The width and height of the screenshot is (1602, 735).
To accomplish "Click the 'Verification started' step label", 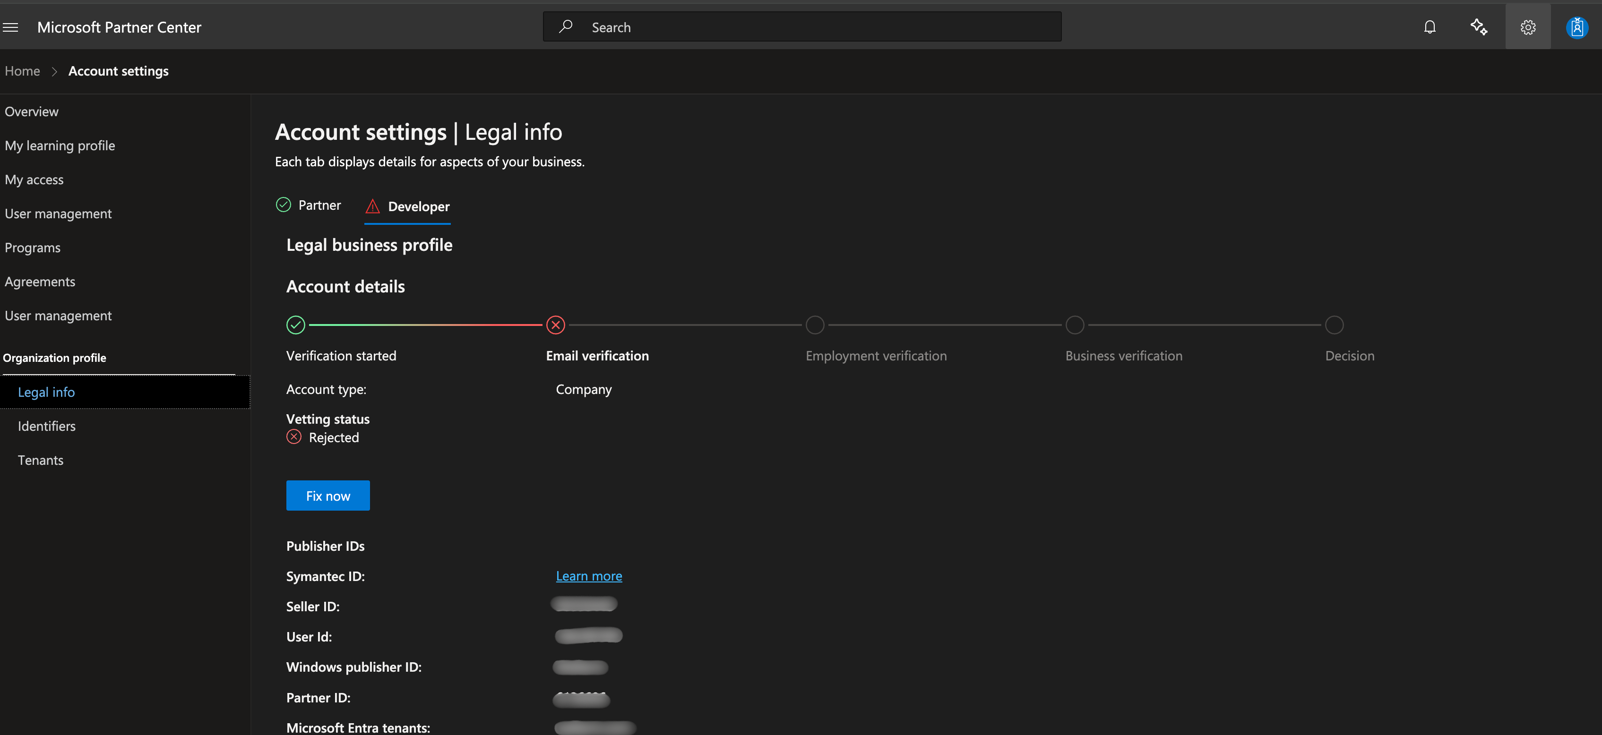I will pyautogui.click(x=341, y=356).
